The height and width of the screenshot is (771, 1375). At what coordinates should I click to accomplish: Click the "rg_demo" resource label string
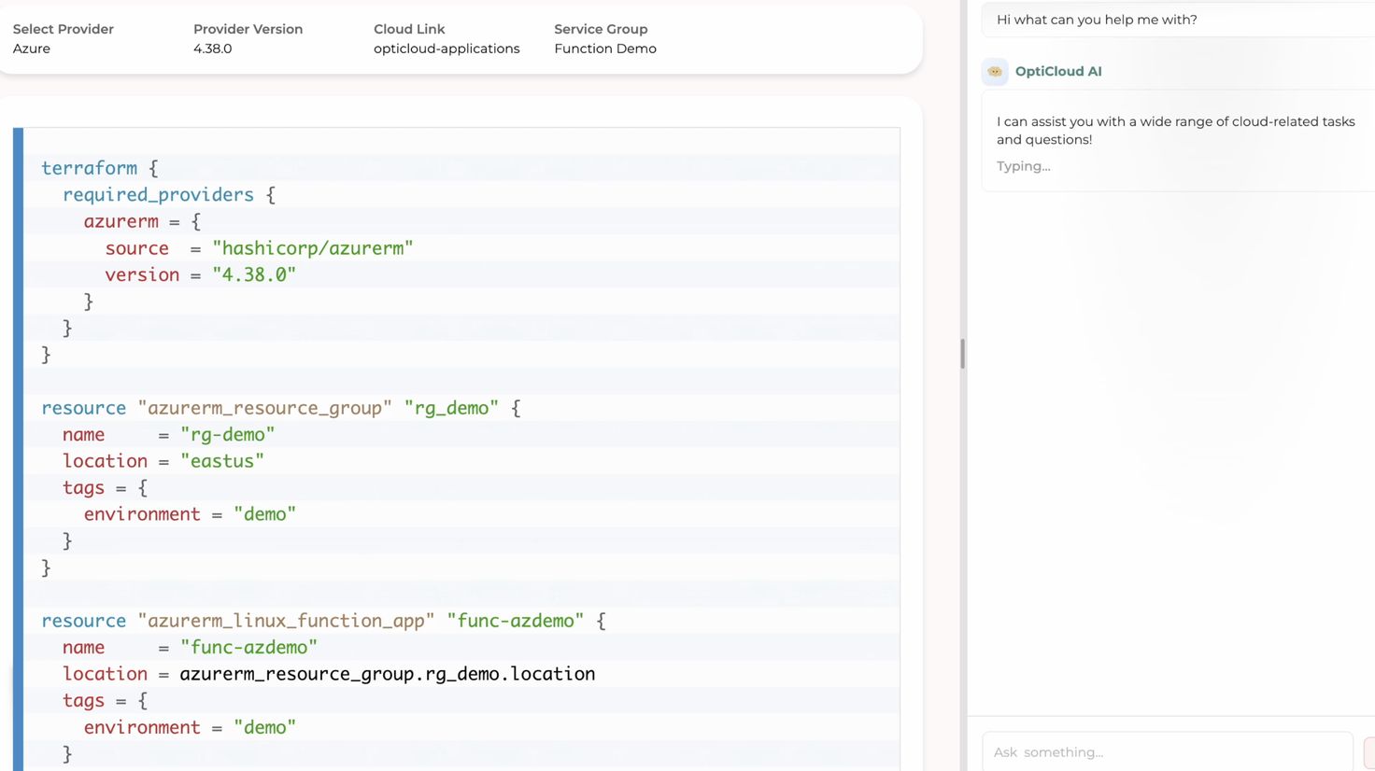[451, 408]
